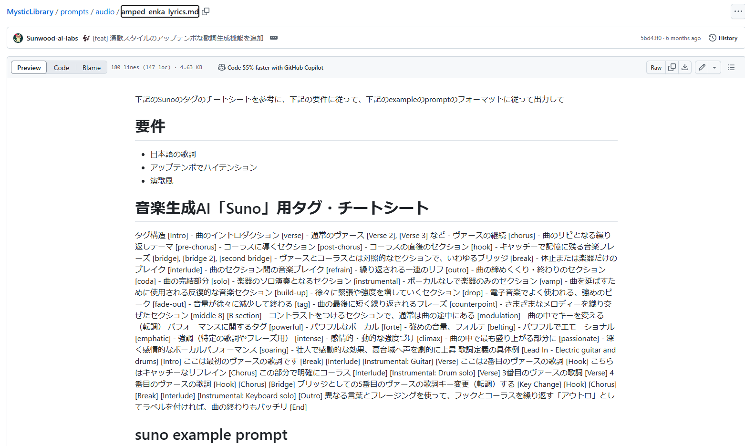Click the 演歌風 list item
This screenshot has height=446, width=745.
point(162,181)
